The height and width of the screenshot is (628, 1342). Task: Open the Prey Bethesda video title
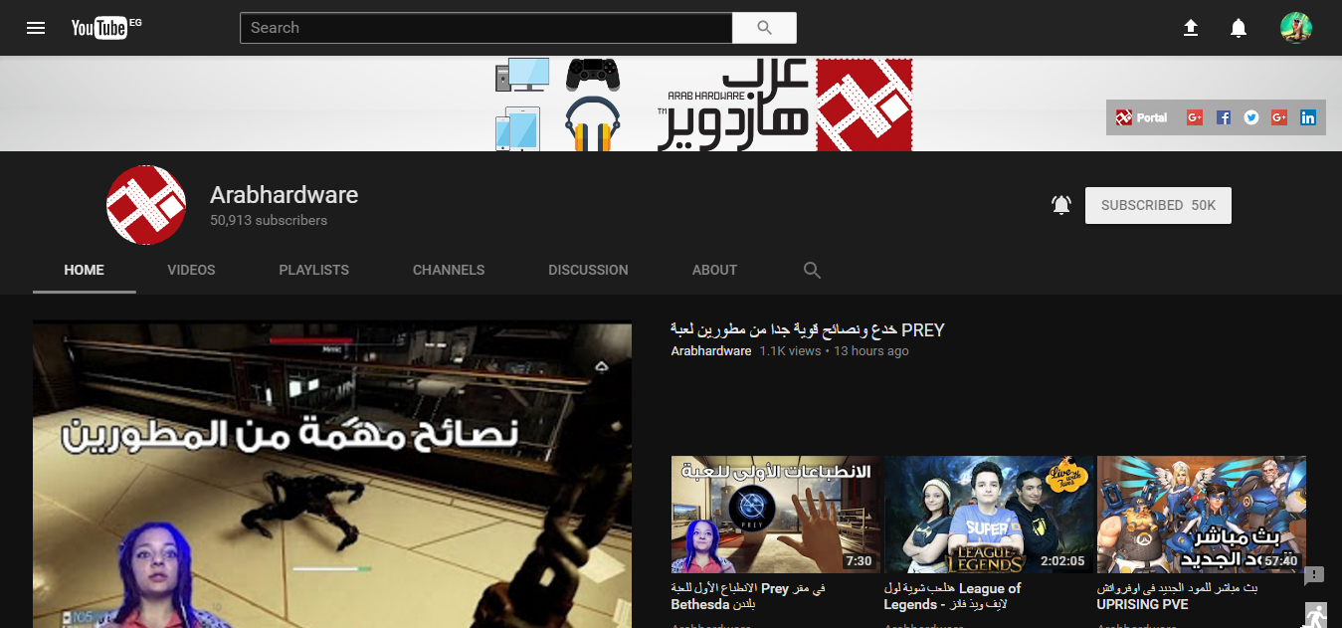click(x=748, y=596)
